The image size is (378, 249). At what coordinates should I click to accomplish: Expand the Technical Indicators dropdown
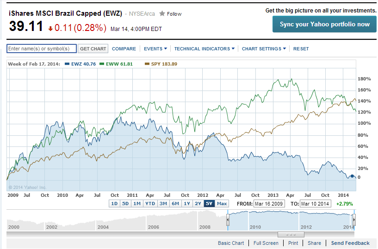point(204,49)
